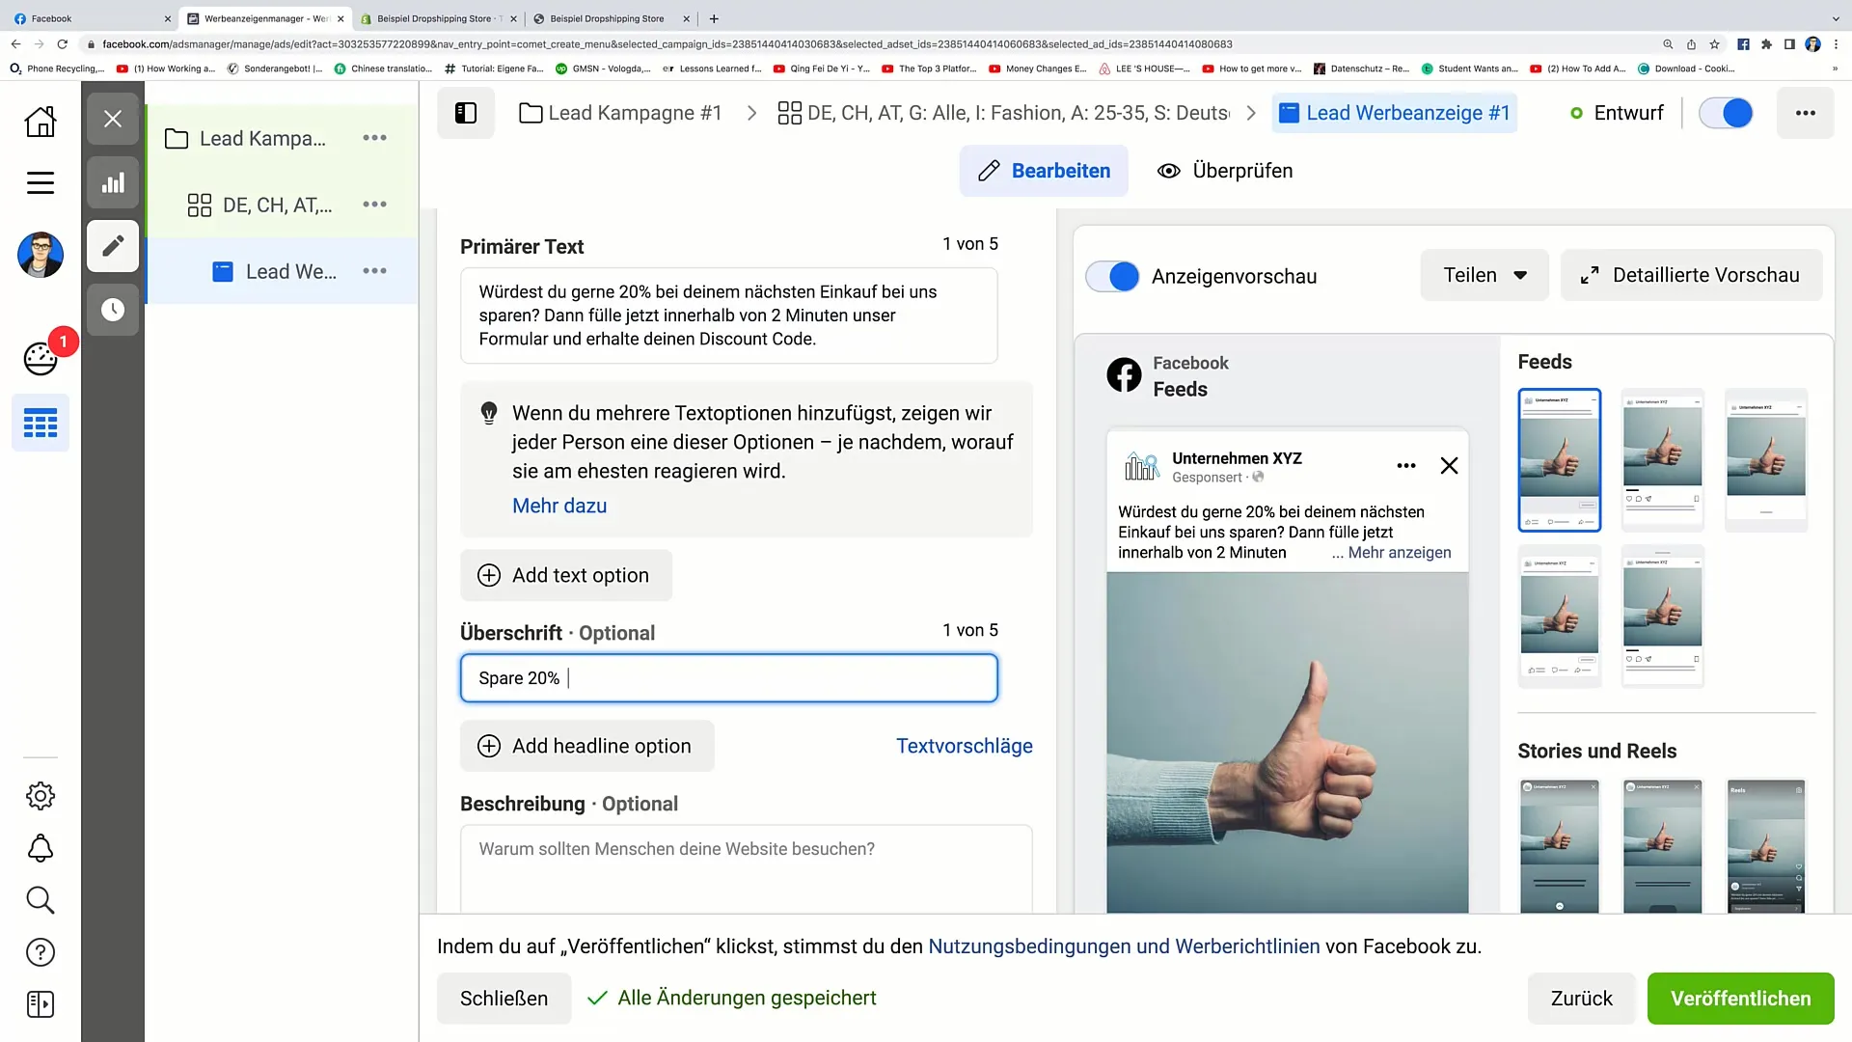Viewport: 1852px width, 1042px height.
Task: Toggle the ad campaign publish status switch
Action: 1728,113
